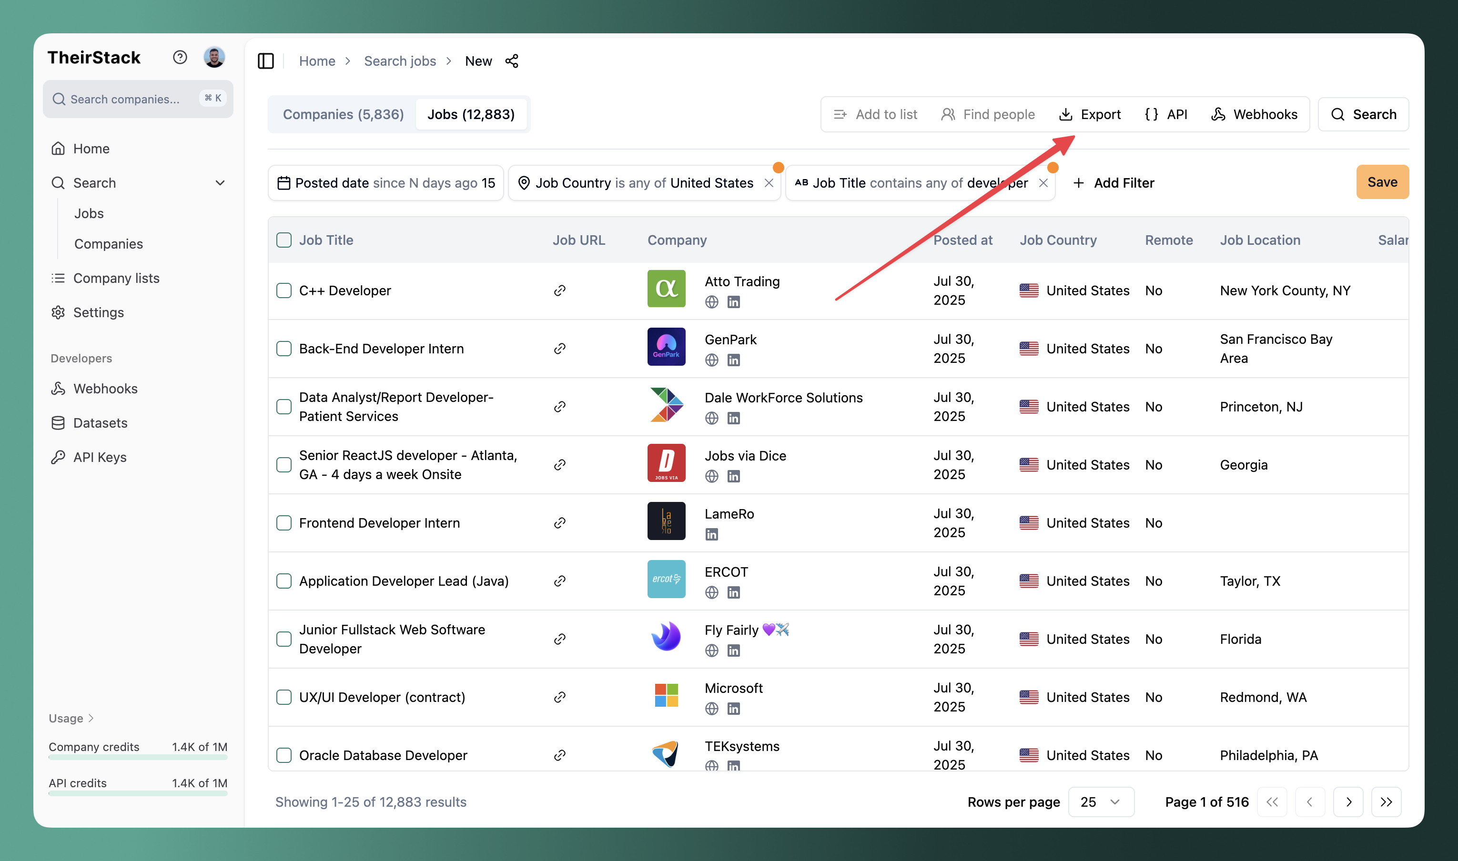This screenshot has width=1458, height=861.
Task: Toggle the sidebar panel icon
Action: point(265,61)
